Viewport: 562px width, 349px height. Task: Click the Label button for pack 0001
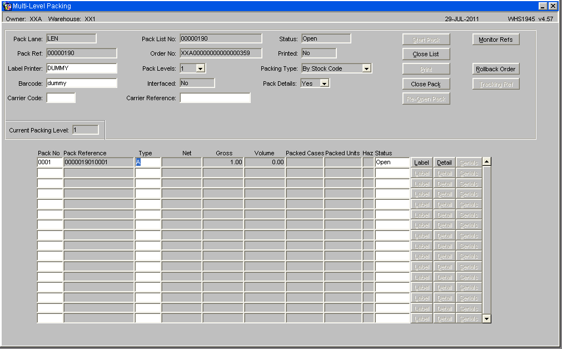tap(421, 163)
